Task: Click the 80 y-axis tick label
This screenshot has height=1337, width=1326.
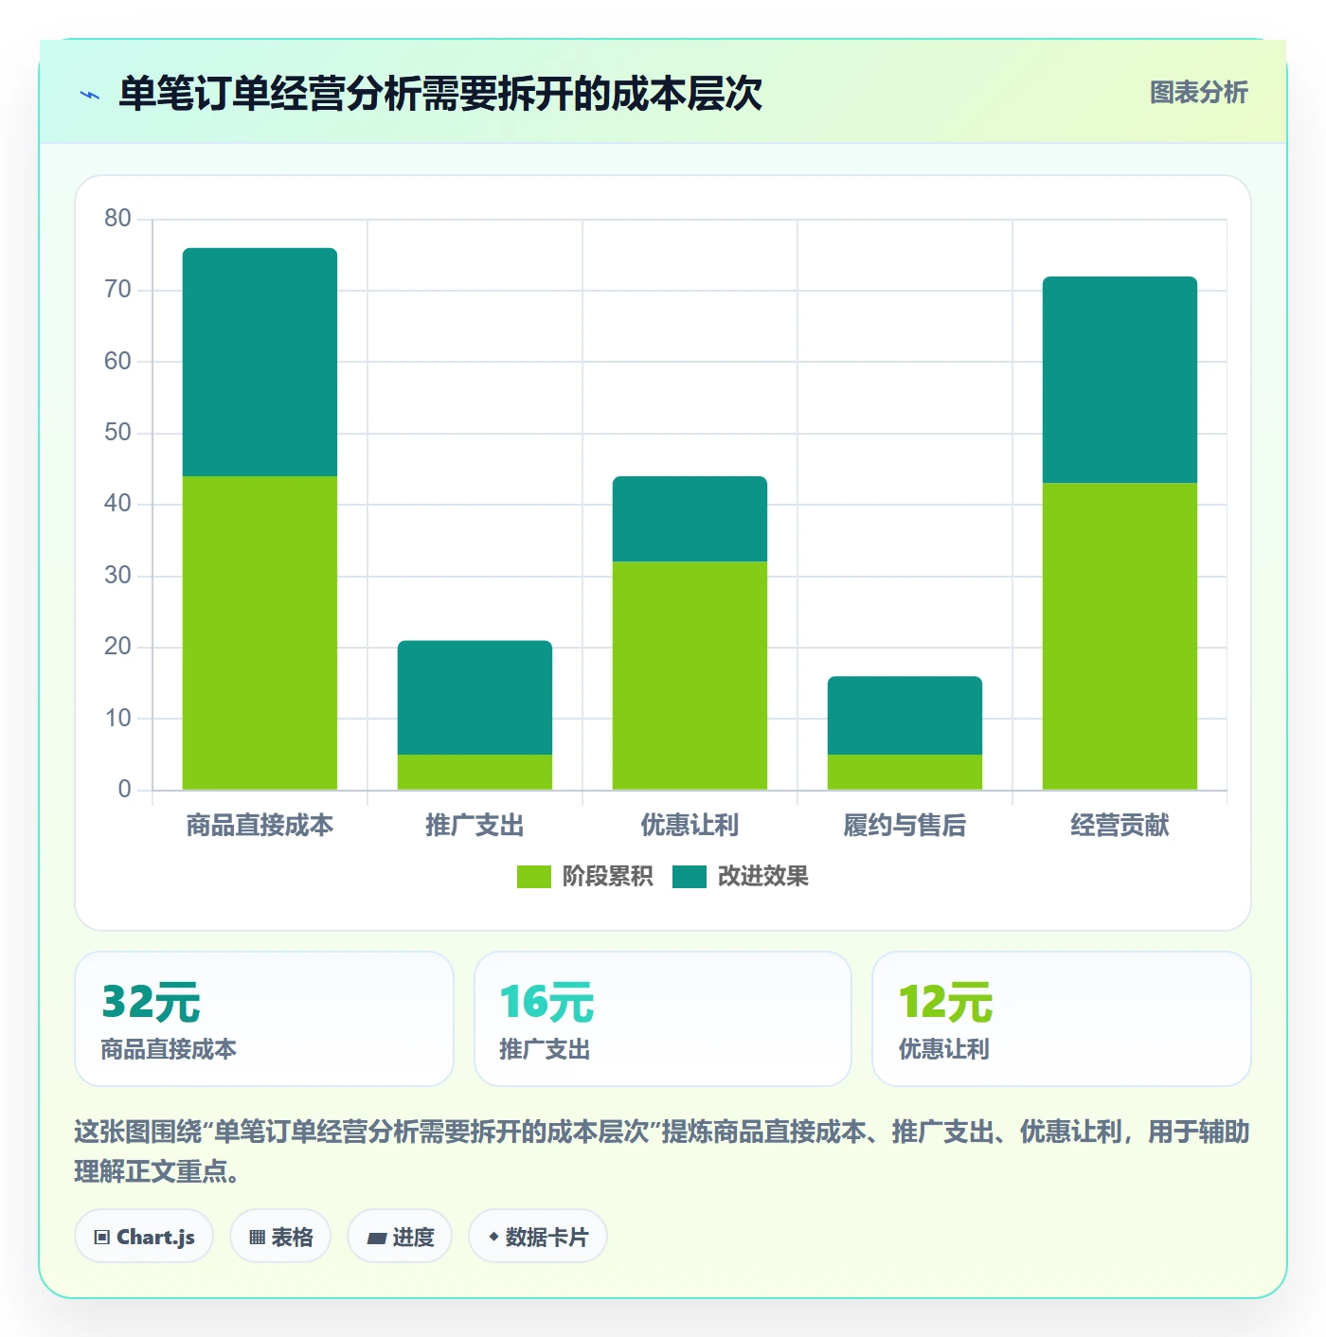Action: [117, 219]
